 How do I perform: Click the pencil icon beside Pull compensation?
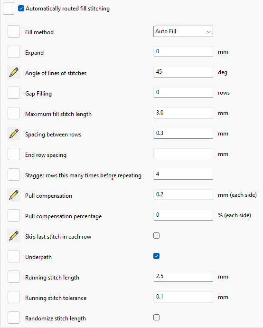pyautogui.click(x=14, y=195)
